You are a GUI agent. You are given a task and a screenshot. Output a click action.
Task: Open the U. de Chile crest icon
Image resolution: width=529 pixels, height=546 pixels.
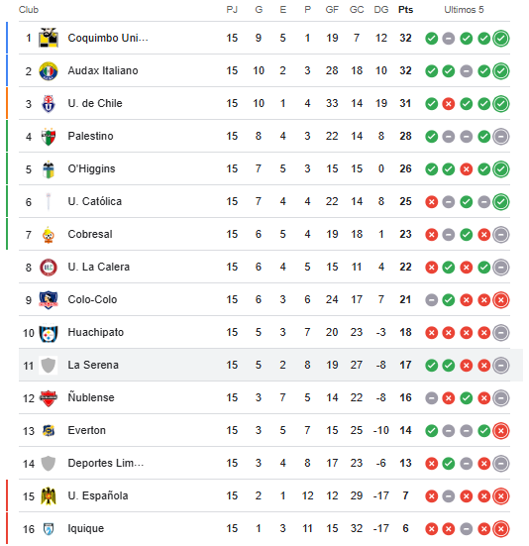[49, 103]
